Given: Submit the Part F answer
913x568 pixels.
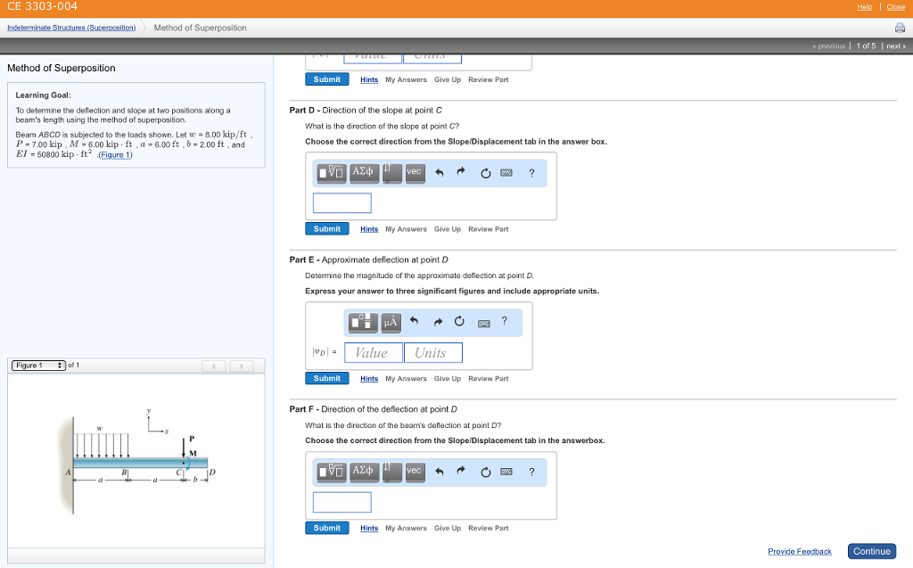Looking at the screenshot, I should (327, 528).
